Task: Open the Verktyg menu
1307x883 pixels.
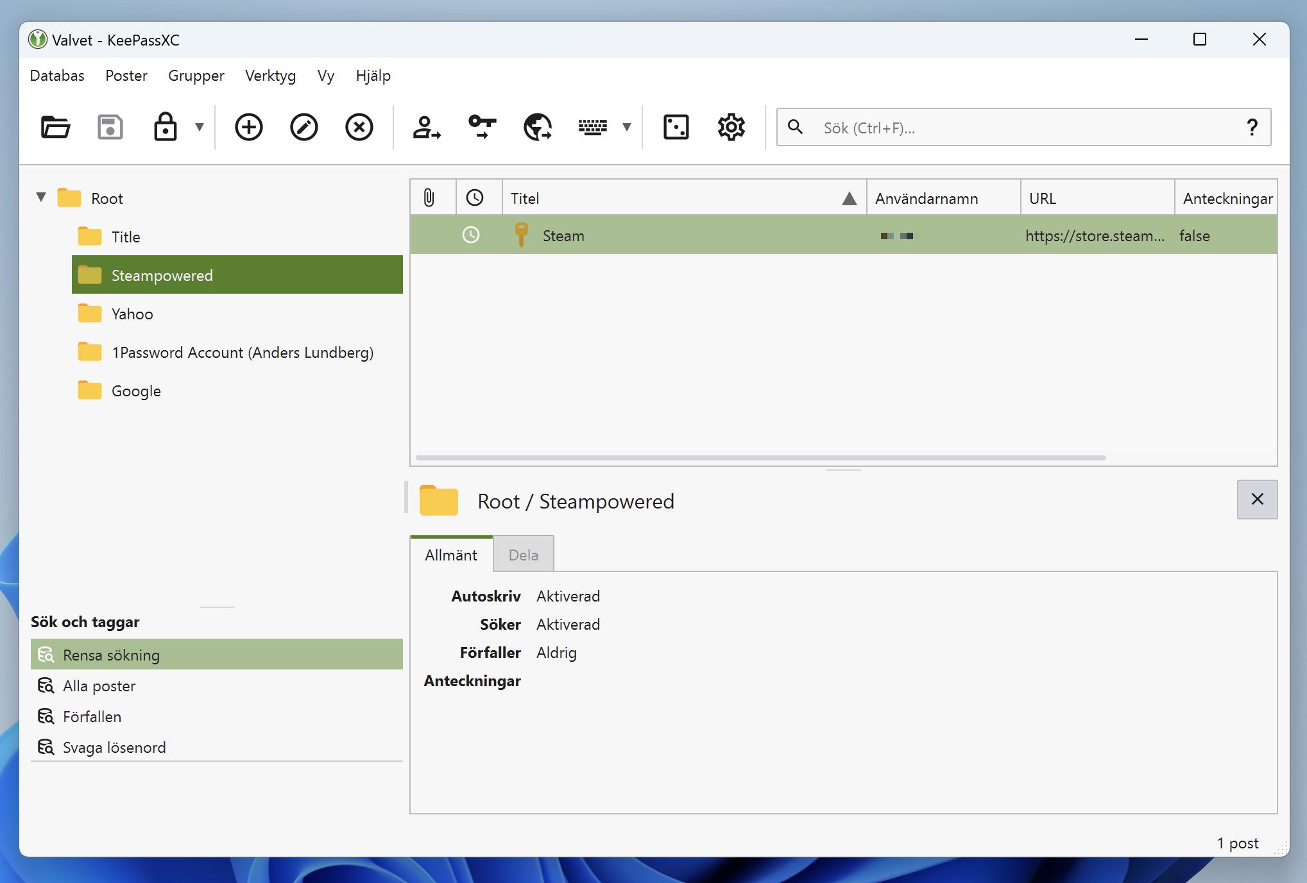Action: pyautogui.click(x=270, y=76)
